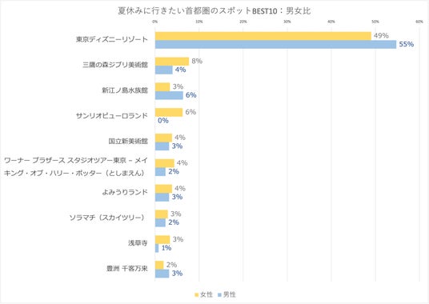
Task: Click the 60% axis tick label
Action: [x=419, y=22]
